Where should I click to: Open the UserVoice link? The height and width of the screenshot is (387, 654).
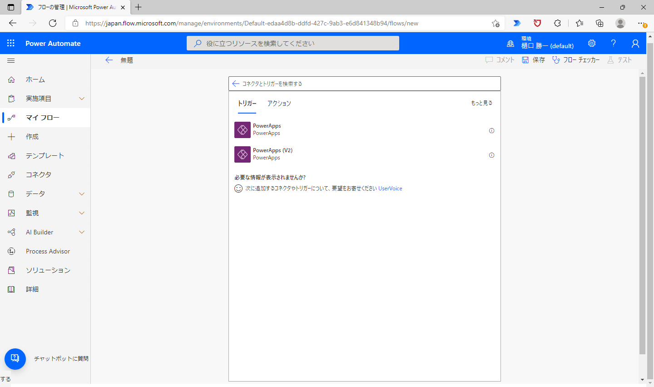(x=390, y=189)
